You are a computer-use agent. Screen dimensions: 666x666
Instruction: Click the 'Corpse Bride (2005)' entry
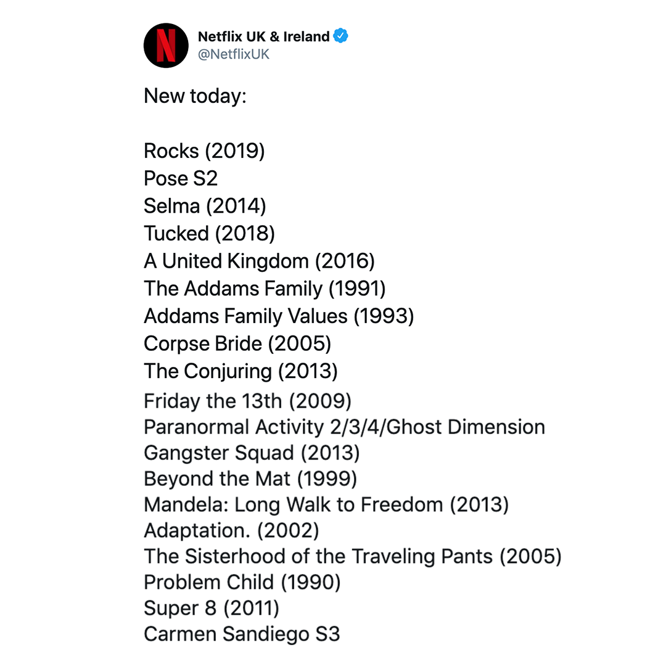point(237,344)
